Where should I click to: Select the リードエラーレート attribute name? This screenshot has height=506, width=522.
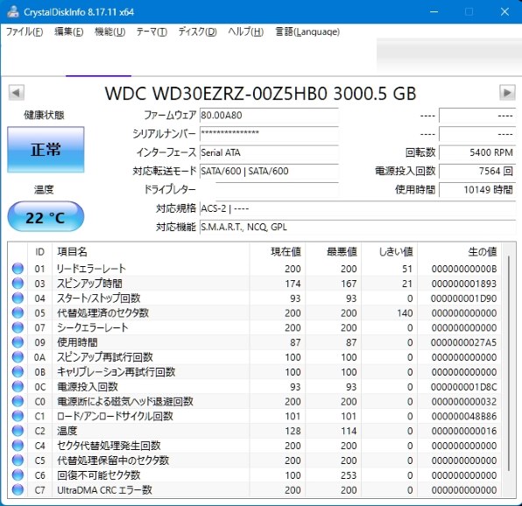[x=91, y=269]
